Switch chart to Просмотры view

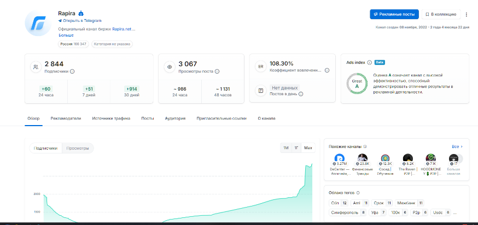click(x=78, y=149)
